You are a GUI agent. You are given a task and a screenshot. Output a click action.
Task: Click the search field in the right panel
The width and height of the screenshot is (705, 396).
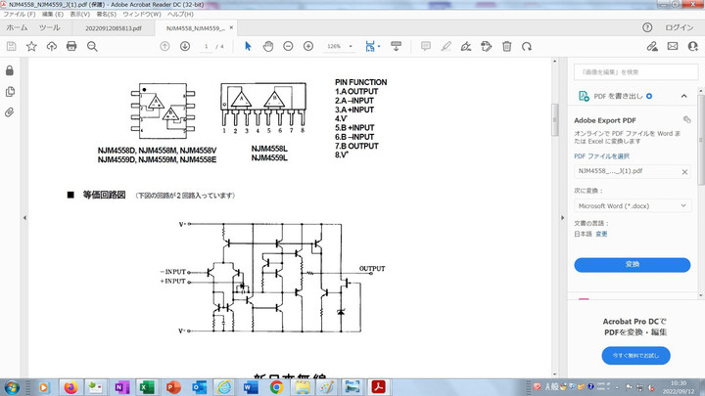click(x=633, y=71)
